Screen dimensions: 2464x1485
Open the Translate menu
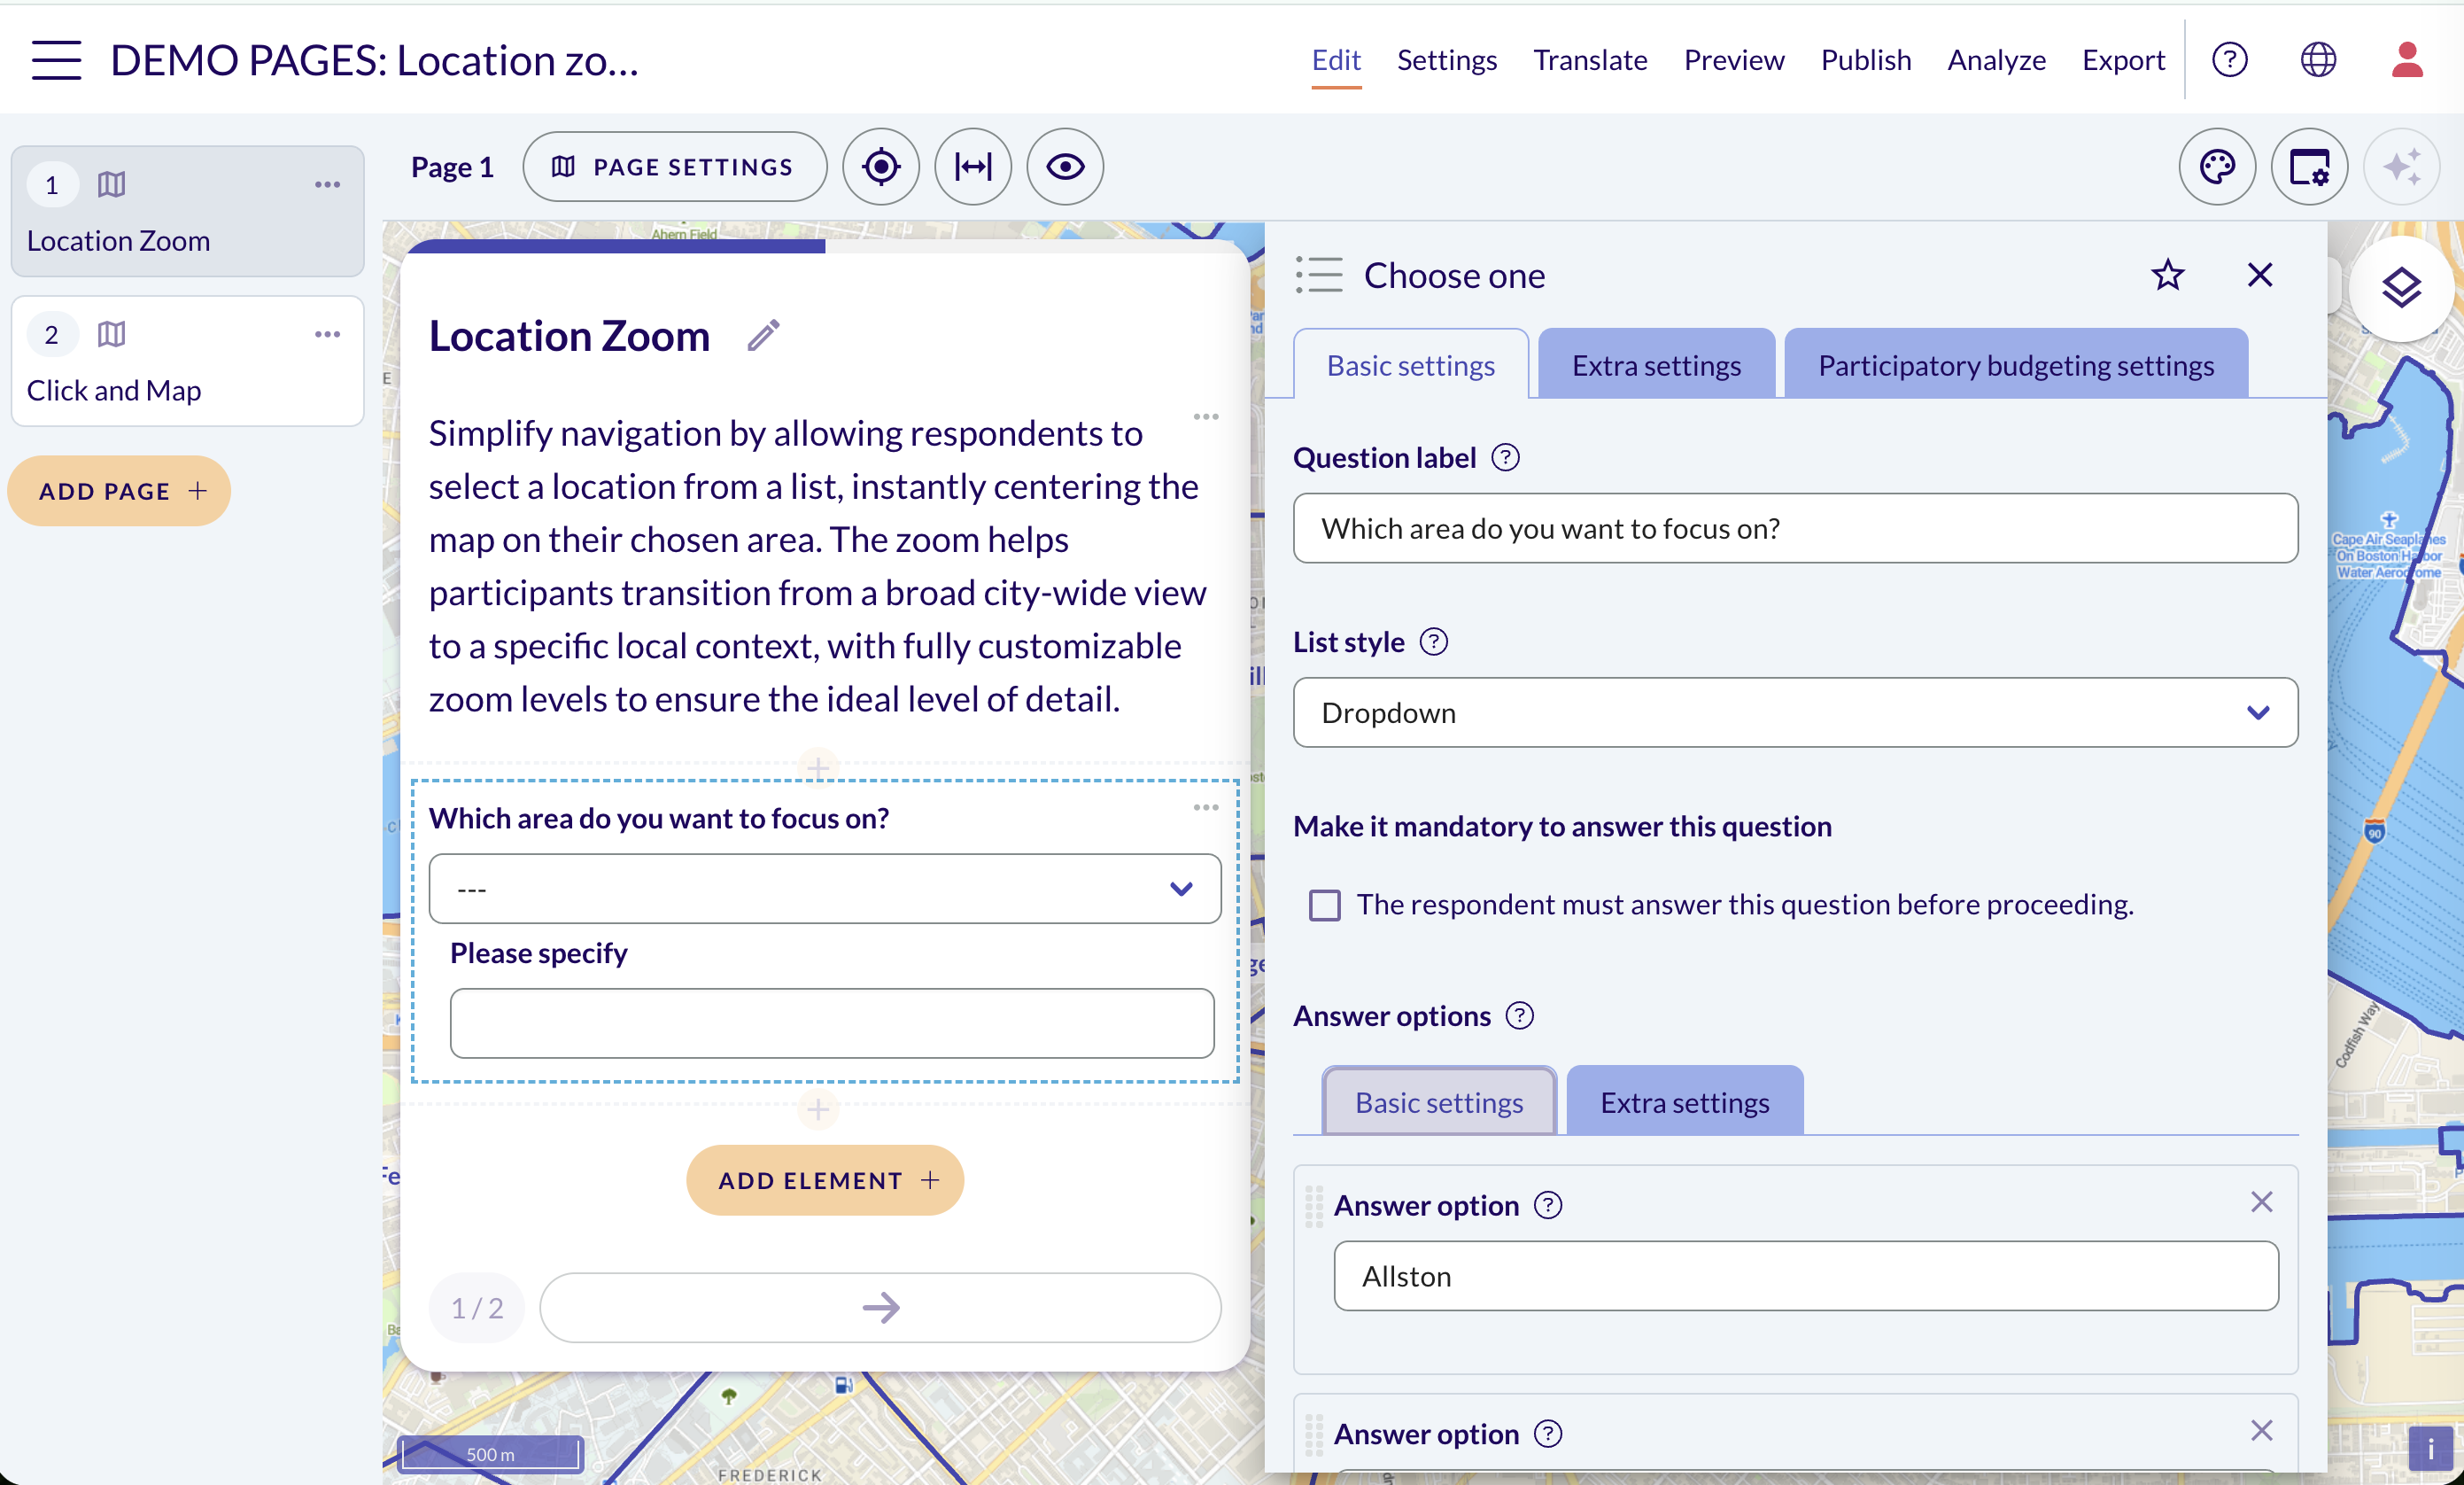(x=1590, y=60)
